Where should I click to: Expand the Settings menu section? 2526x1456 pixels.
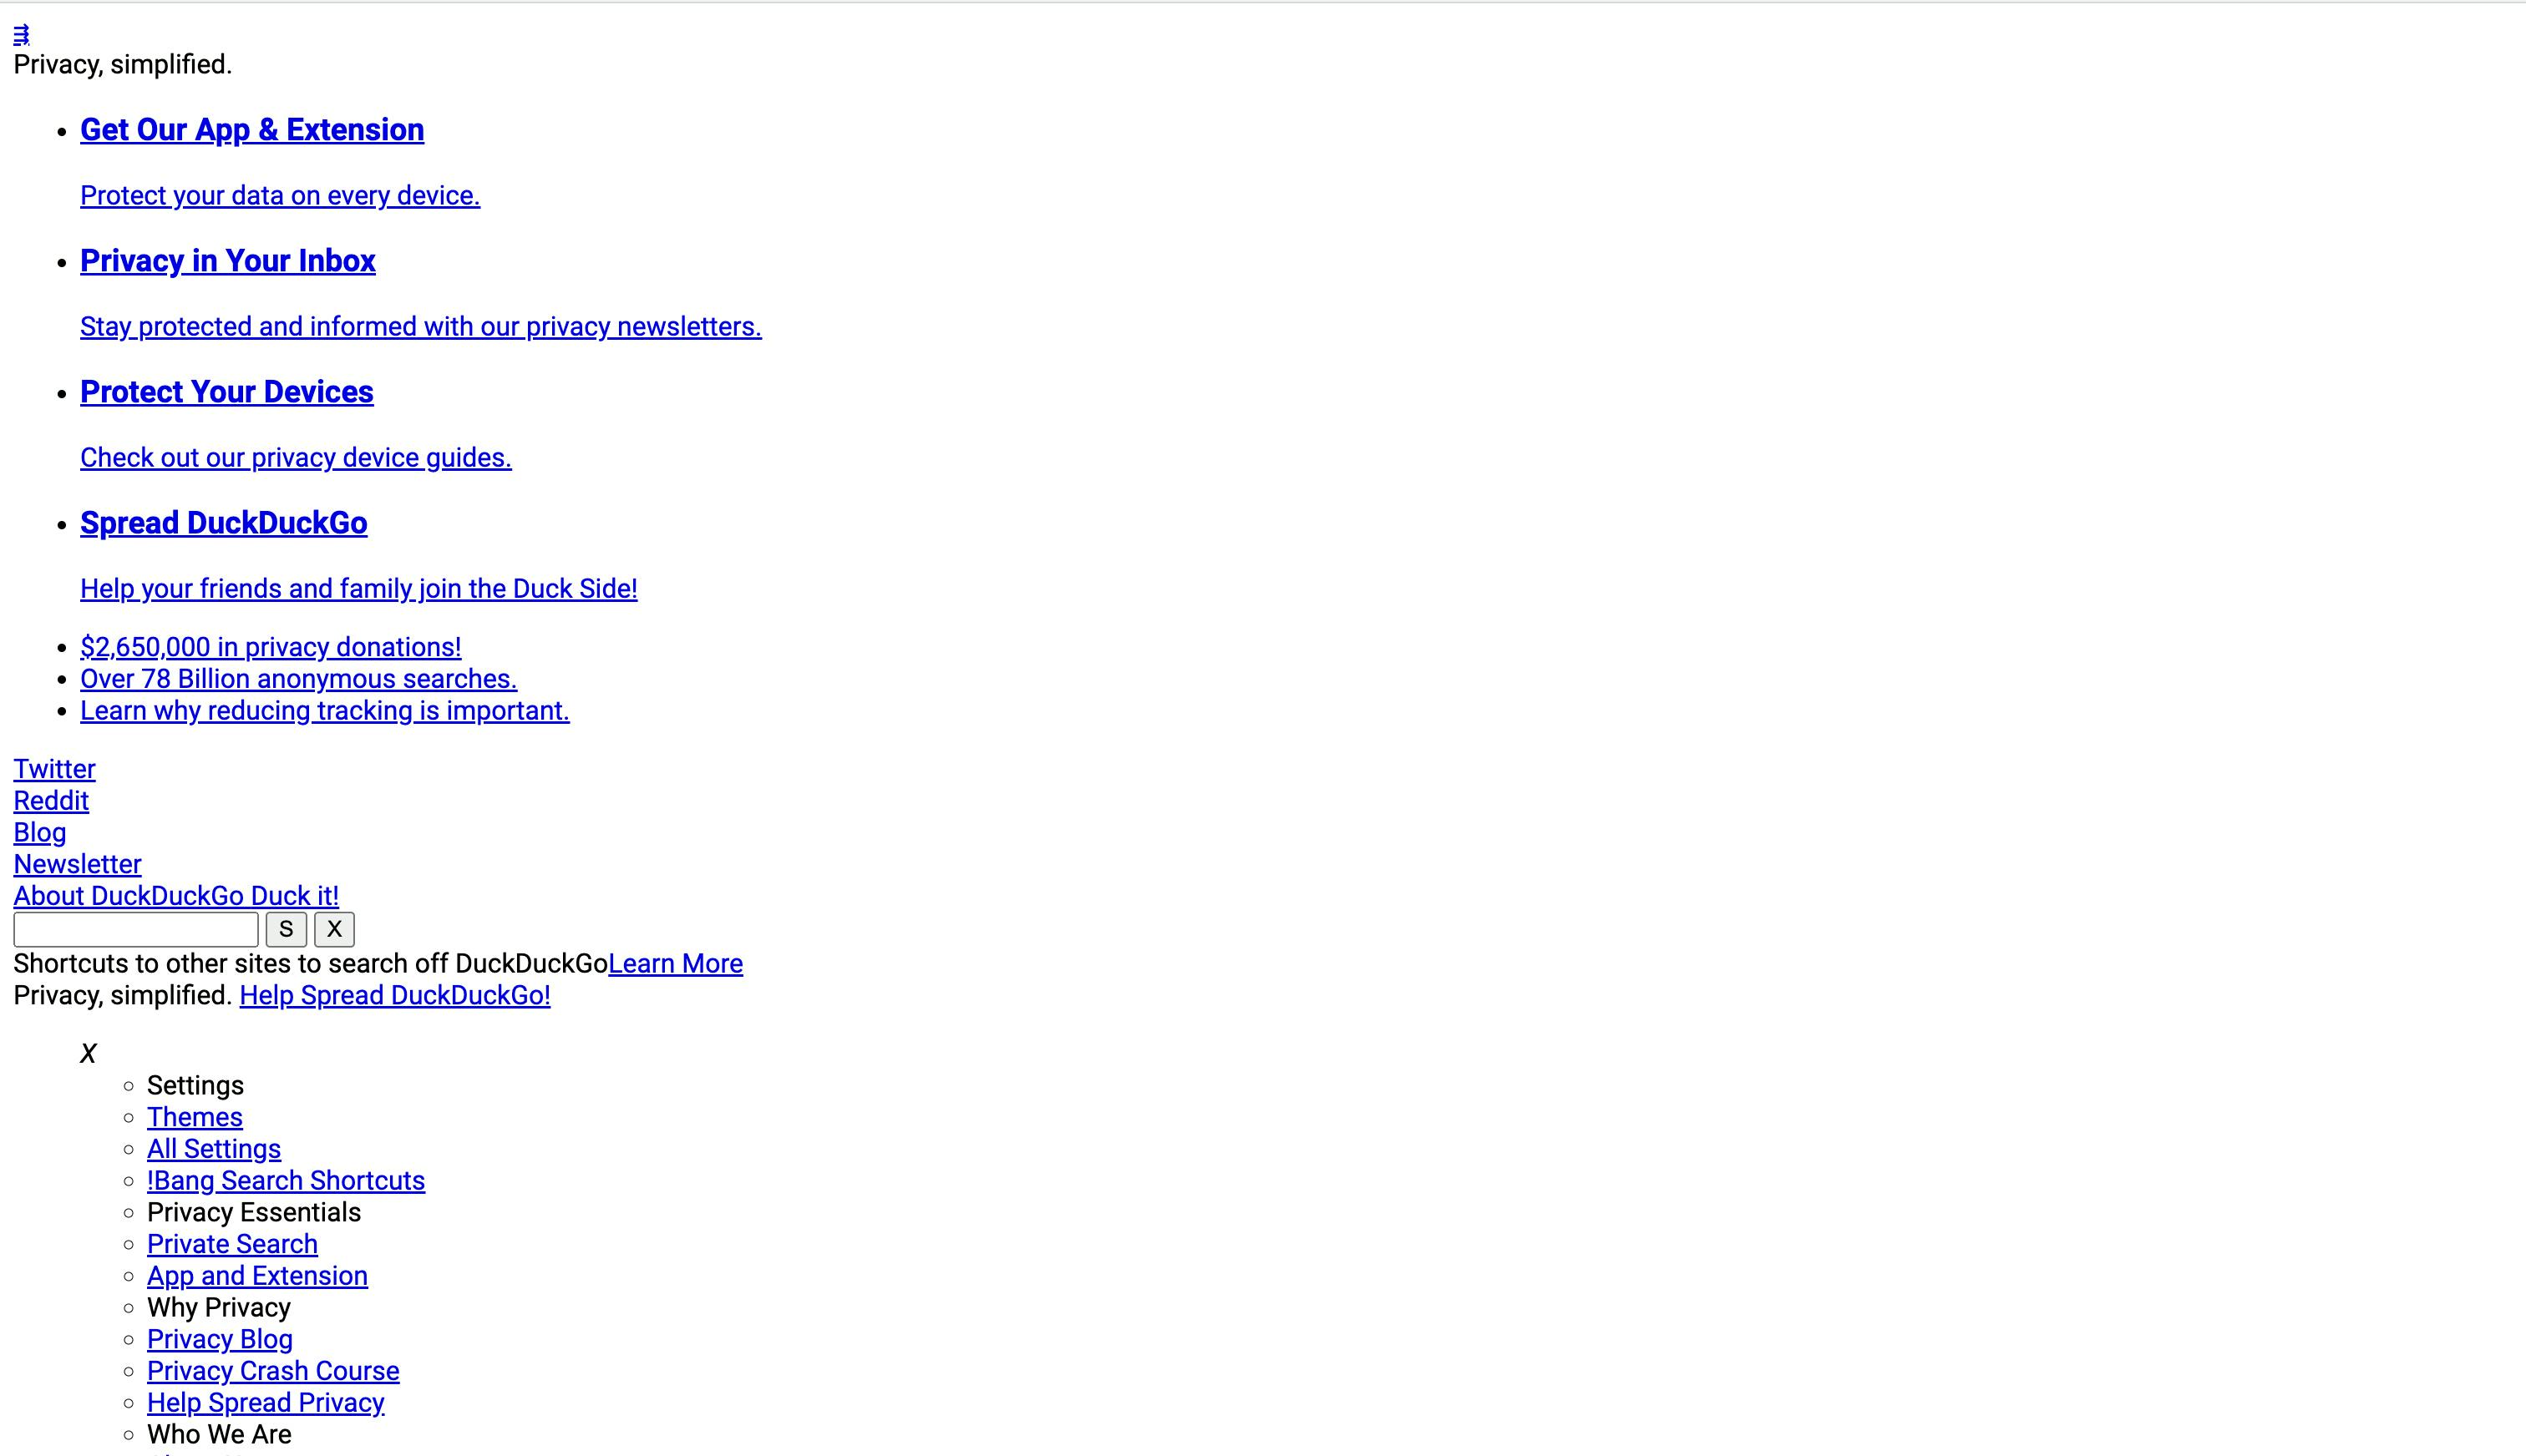coord(195,1085)
